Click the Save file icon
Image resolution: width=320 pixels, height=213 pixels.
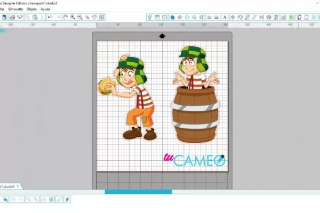pos(4,17)
